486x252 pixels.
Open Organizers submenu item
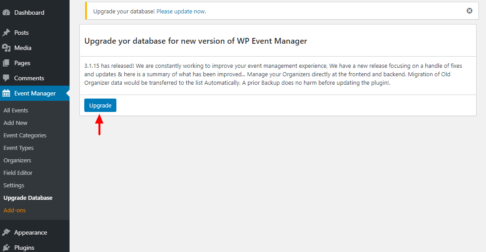pos(17,160)
